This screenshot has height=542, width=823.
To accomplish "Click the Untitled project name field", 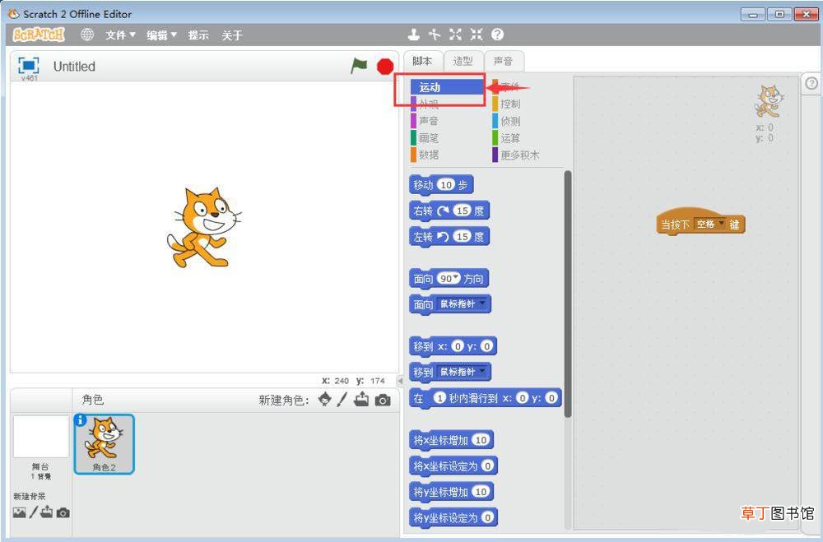I will click(x=74, y=67).
